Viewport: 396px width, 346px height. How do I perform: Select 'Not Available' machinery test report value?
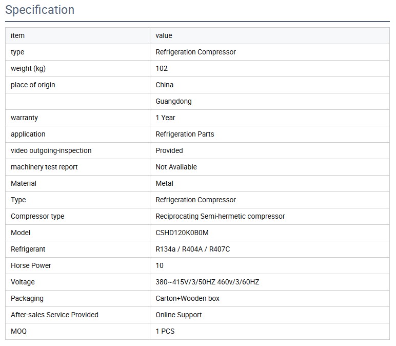click(176, 167)
